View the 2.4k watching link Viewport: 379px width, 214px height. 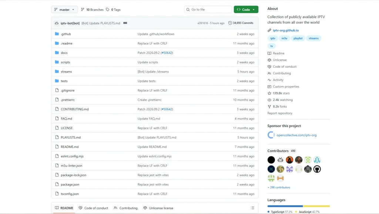(x=280, y=100)
